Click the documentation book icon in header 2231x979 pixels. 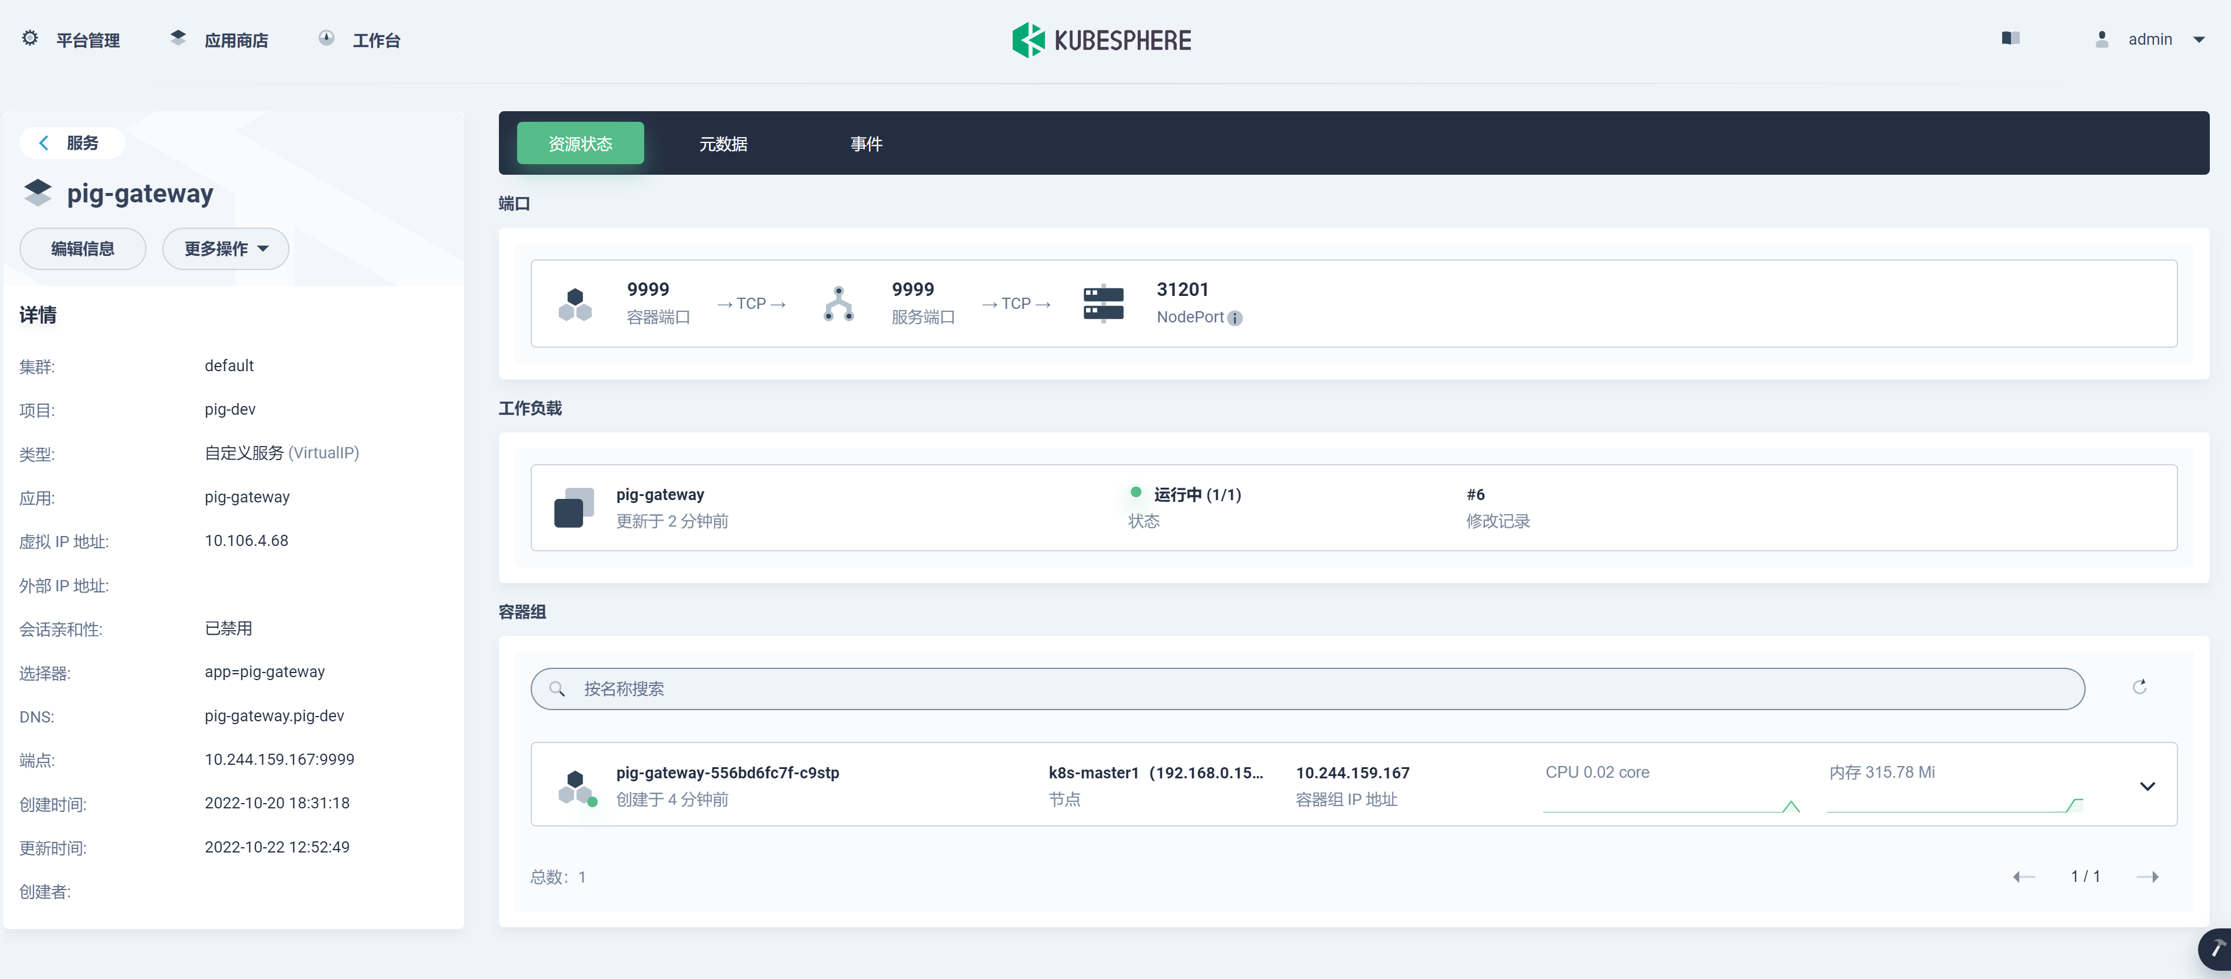(x=2010, y=38)
